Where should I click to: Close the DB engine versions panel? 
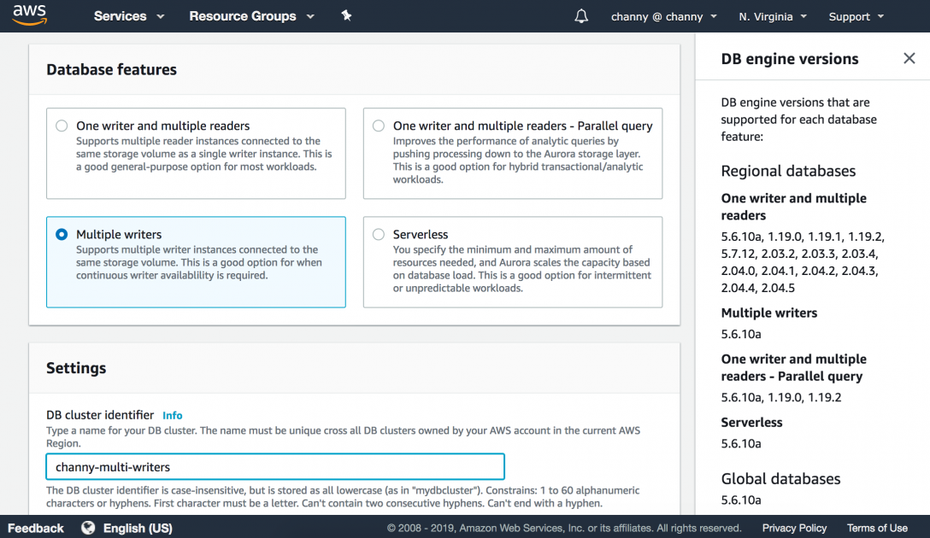click(x=909, y=59)
